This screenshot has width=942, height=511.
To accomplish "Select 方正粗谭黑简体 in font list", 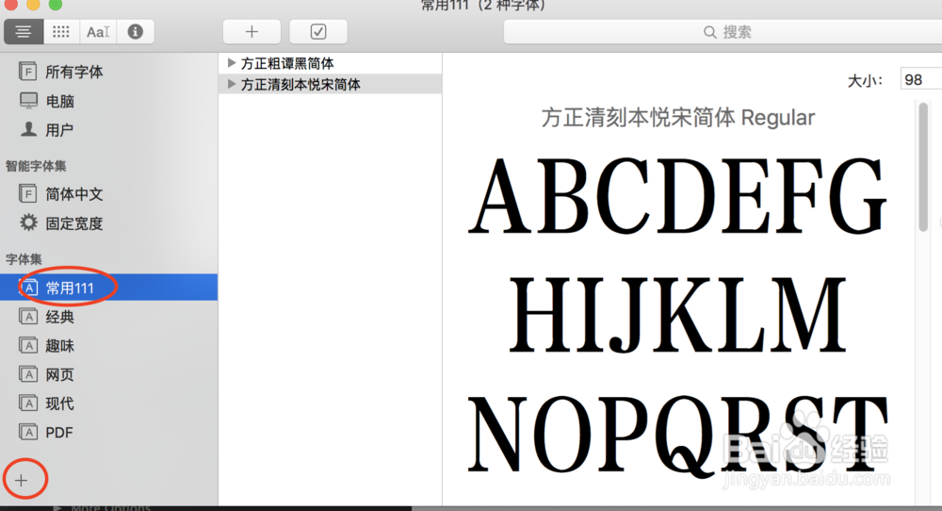I will pos(331,63).
